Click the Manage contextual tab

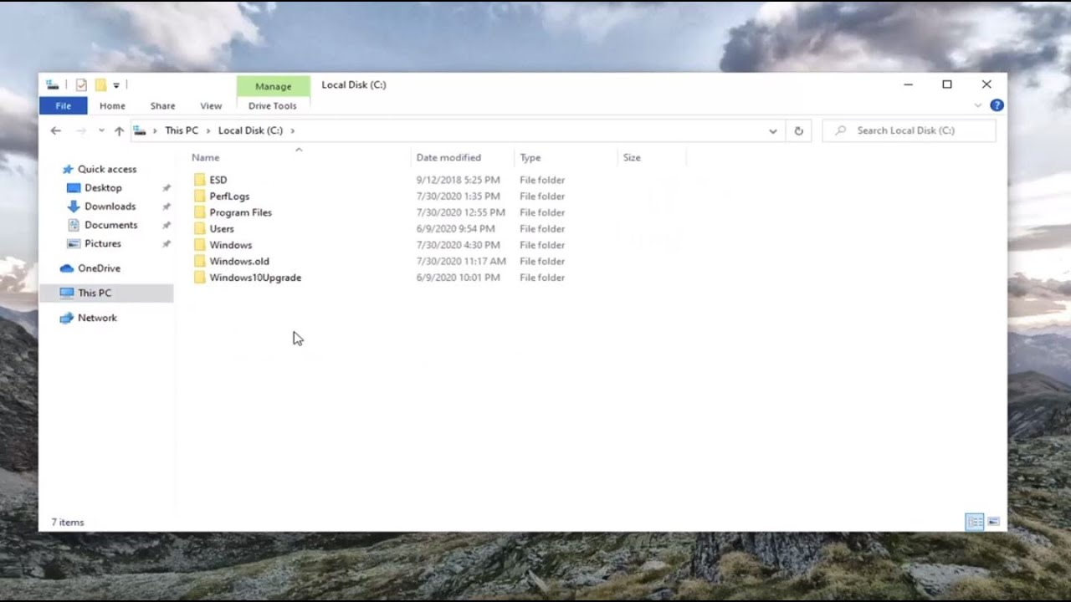pos(273,86)
